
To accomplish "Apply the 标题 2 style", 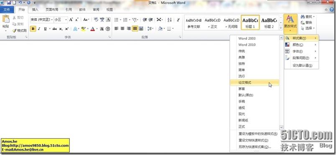I will click(269, 23).
